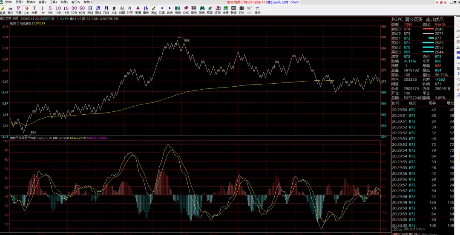Screen dimensions: 460x235
Task: Click the 卖价3 874 price
Action: 407,29
